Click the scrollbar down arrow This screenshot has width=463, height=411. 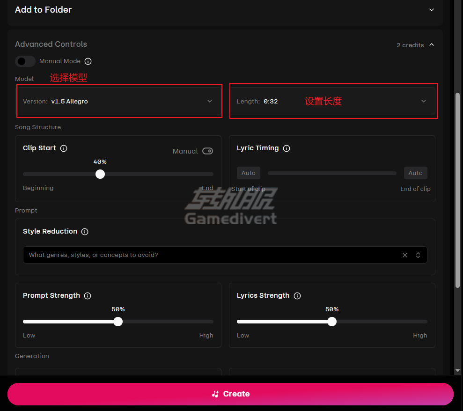[457, 370]
